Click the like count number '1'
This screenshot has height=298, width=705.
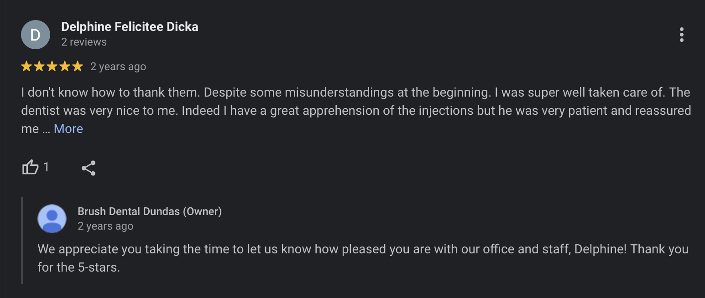46,168
